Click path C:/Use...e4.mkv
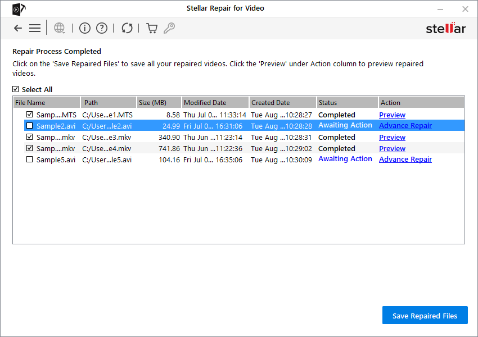Viewport: 478px width, 337px height. click(x=107, y=149)
